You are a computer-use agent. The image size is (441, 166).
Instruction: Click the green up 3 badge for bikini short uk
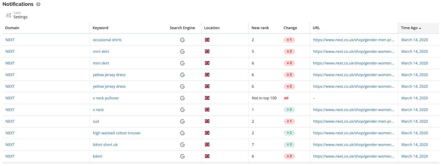tap(289, 144)
